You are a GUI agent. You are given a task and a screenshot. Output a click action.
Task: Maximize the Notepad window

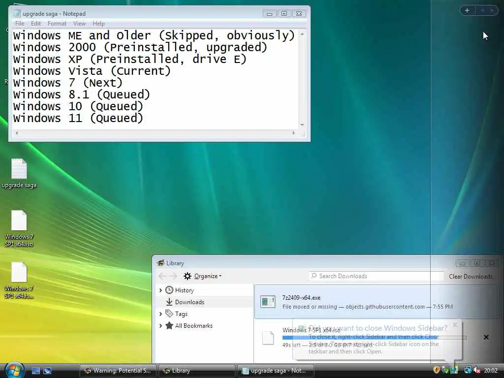click(x=284, y=13)
